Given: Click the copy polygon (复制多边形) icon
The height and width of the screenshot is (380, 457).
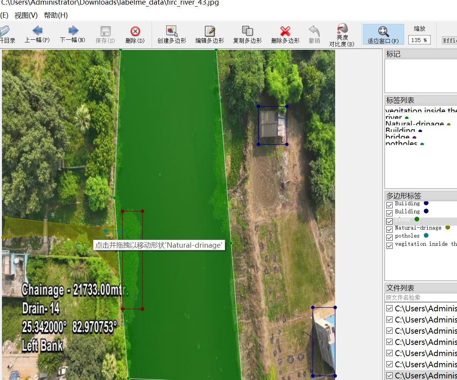Looking at the screenshot, I should 247,35.
